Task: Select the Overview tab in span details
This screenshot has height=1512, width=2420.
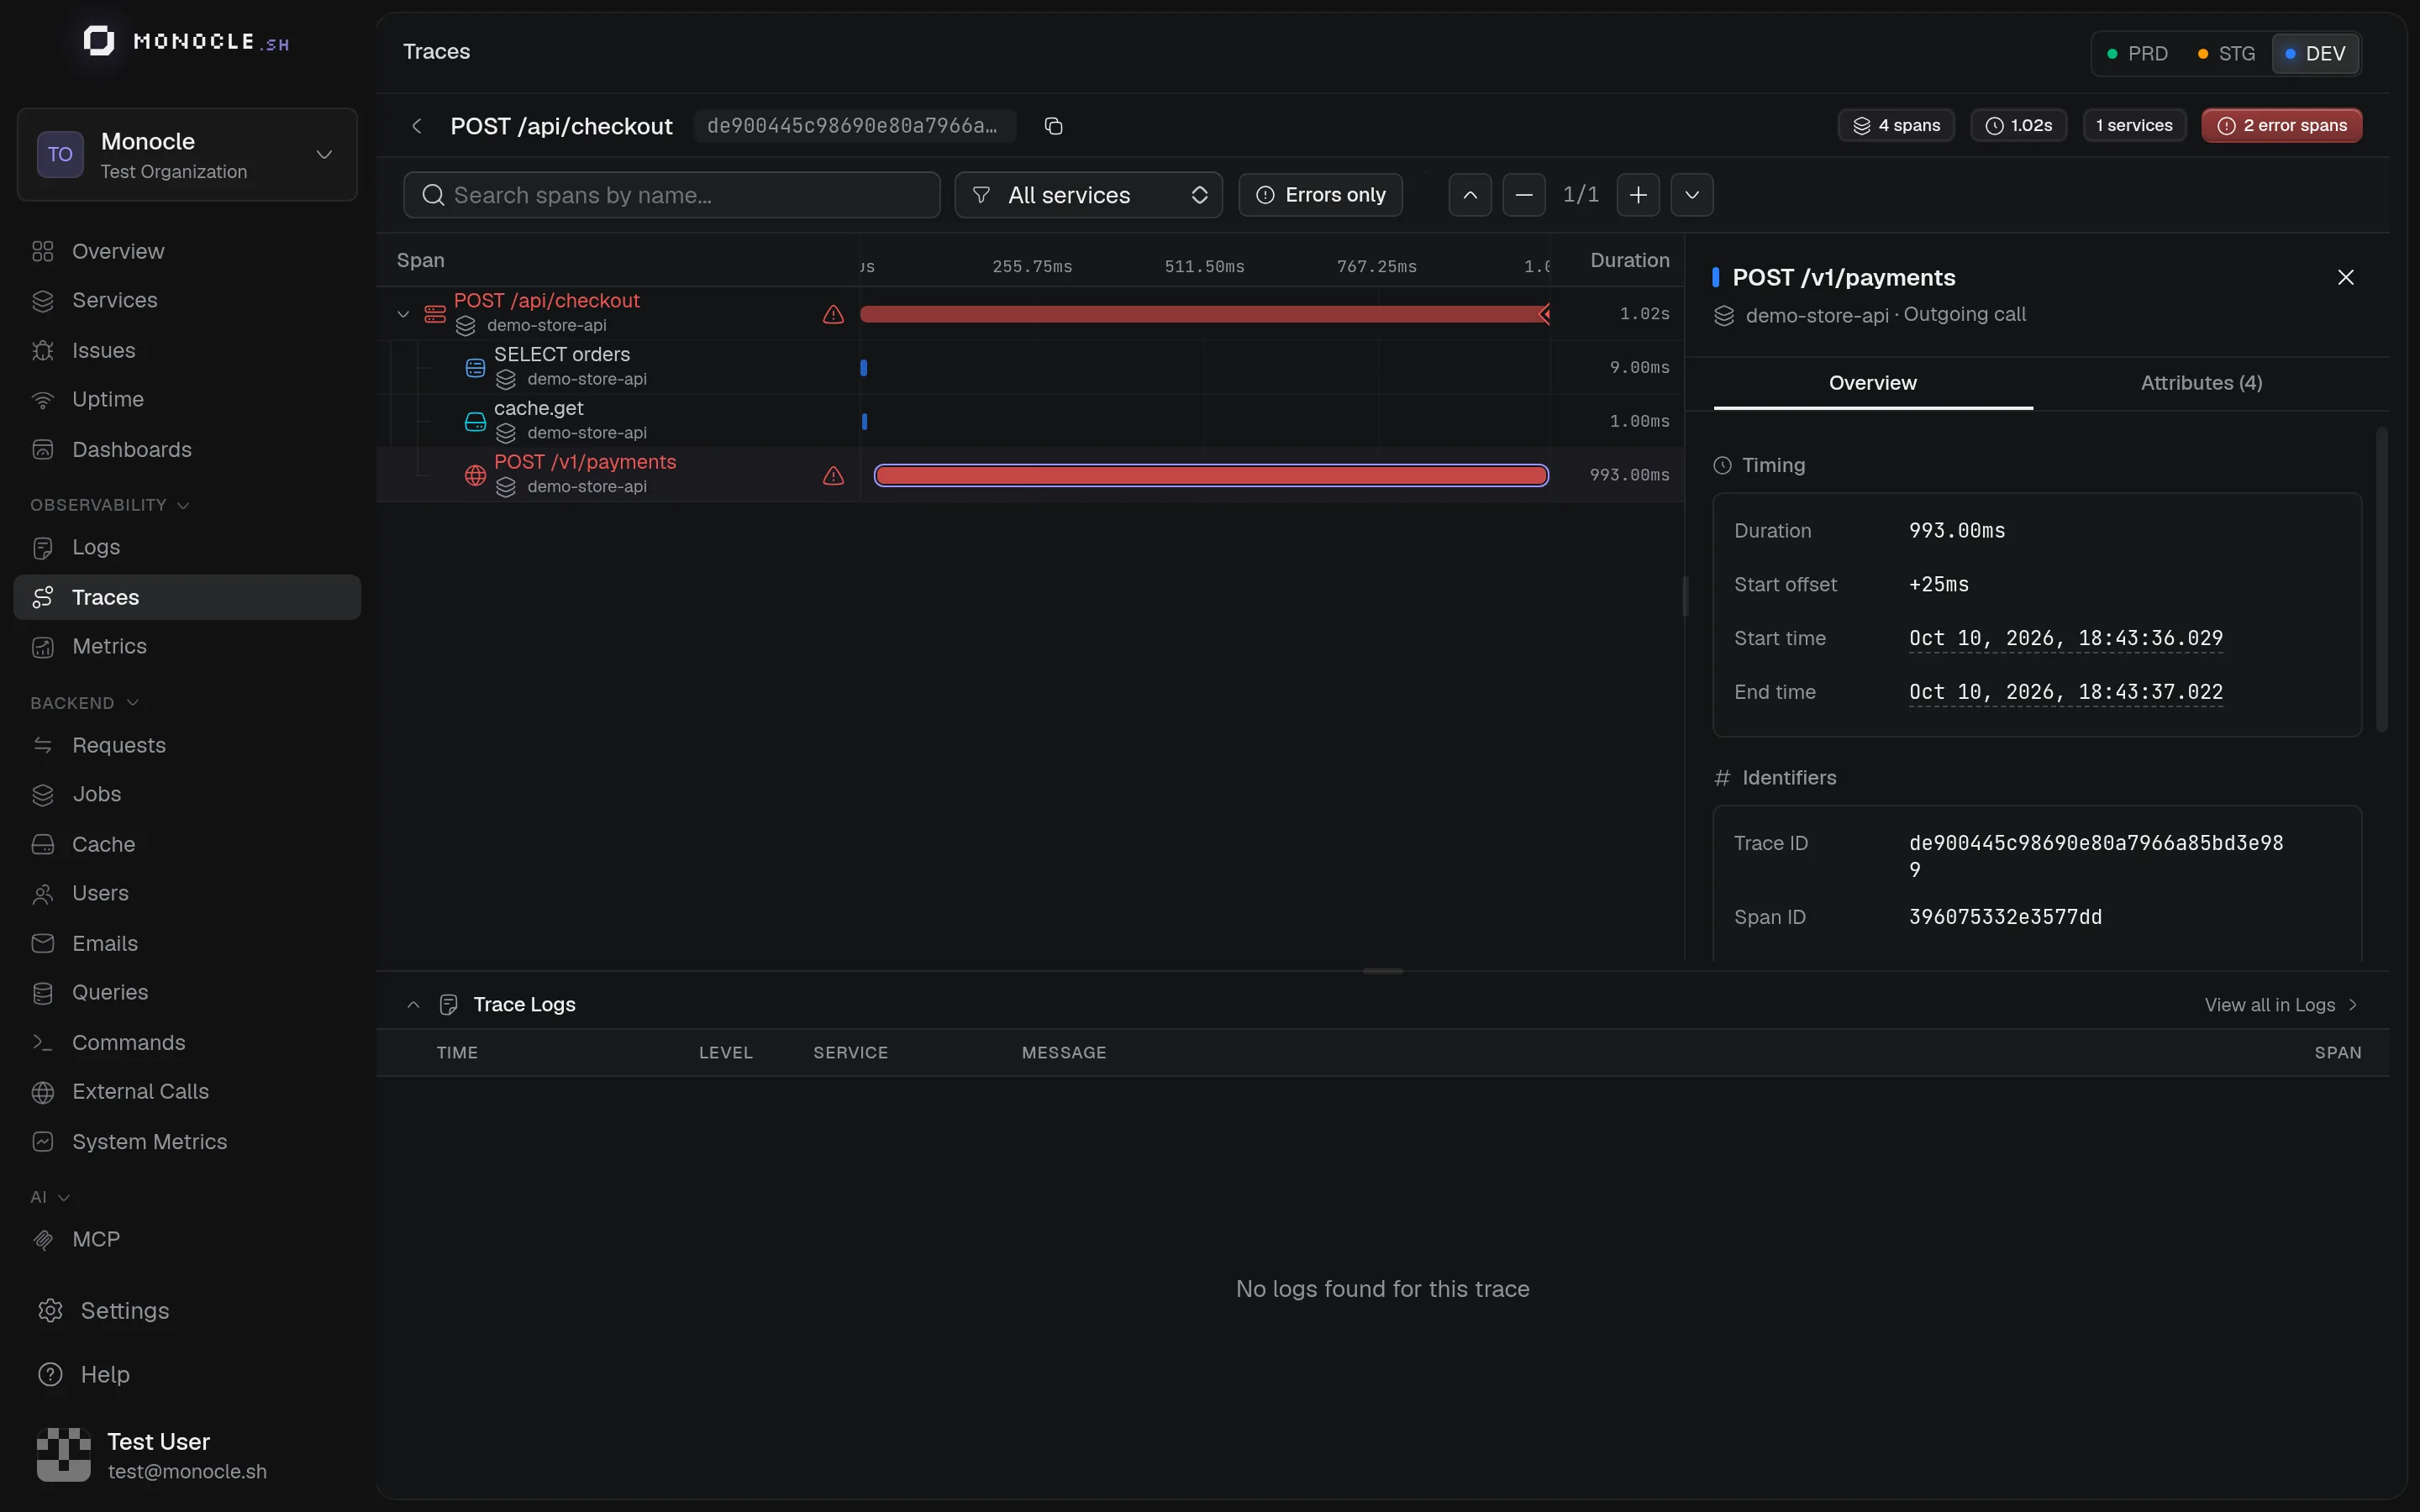Action: (1872, 383)
